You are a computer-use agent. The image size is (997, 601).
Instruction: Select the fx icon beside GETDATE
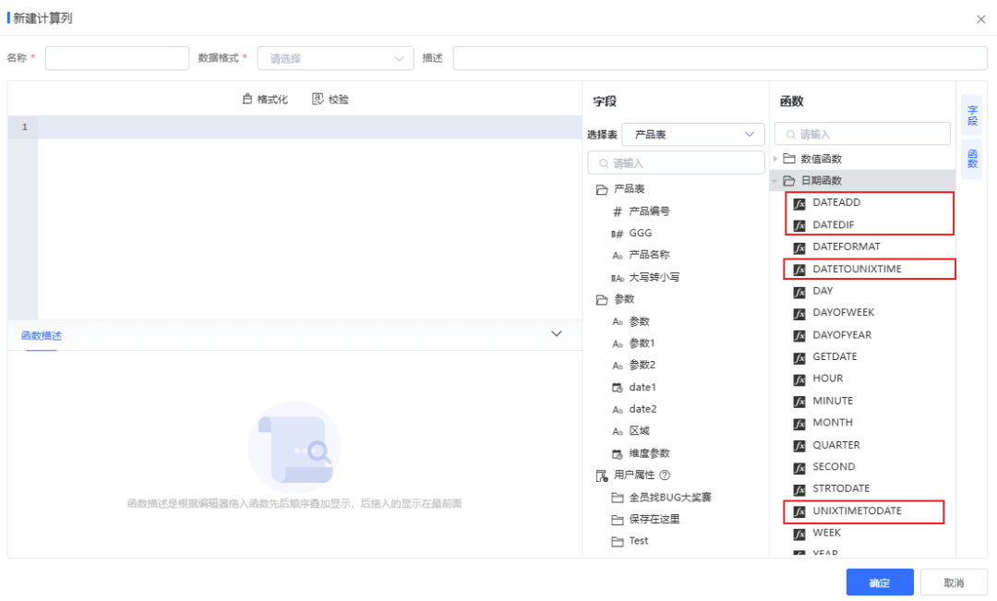coord(799,356)
